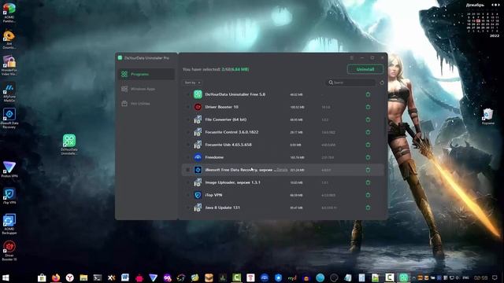Image resolution: width=504 pixels, height=283 pixels.
Task: Select the "Java 8 Update 131" program name
Action: pos(222,208)
